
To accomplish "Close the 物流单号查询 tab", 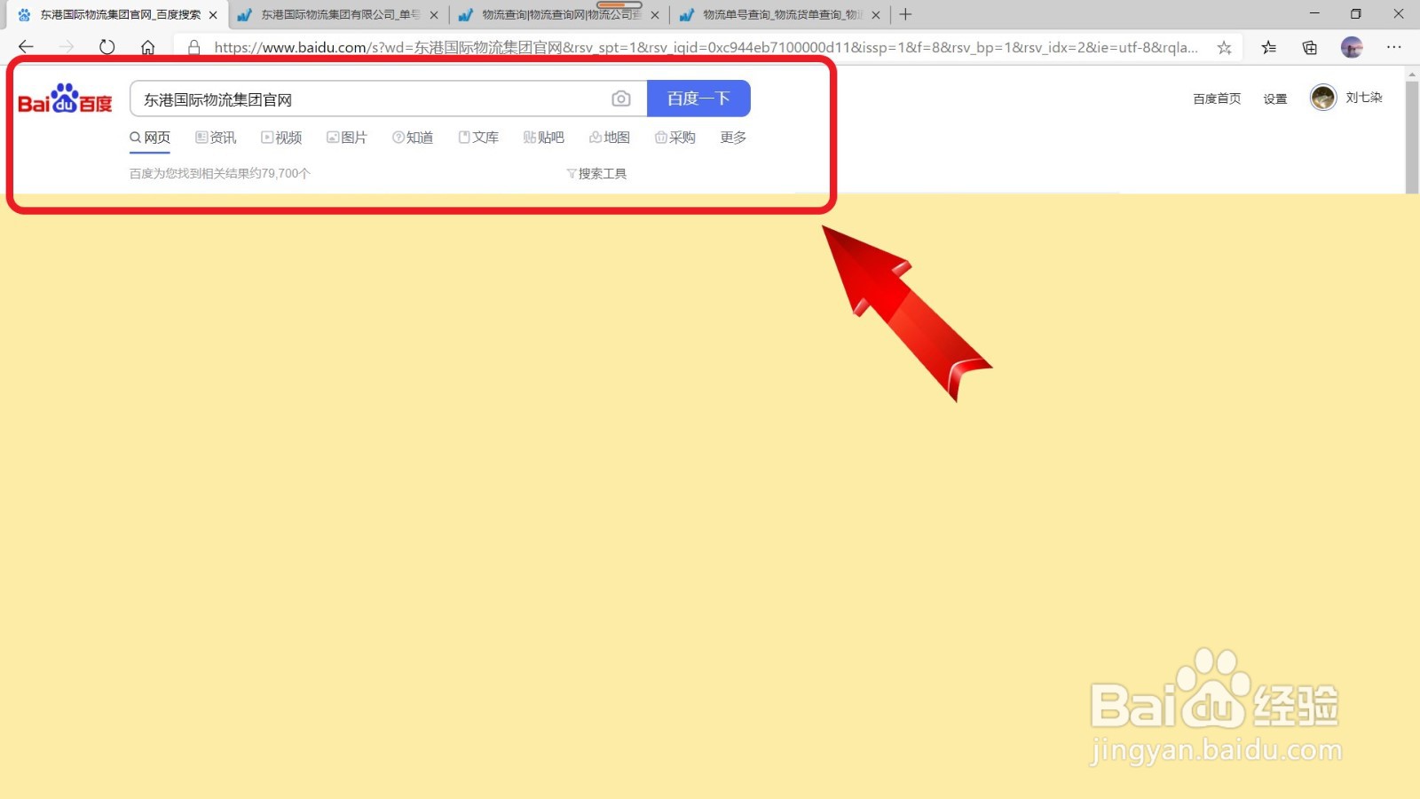I will (876, 15).
